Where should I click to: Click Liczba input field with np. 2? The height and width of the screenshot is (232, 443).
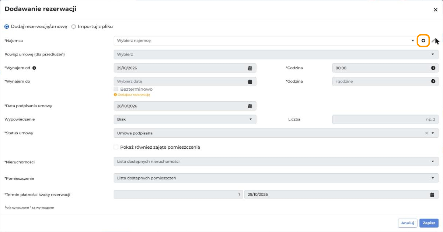click(x=386, y=119)
